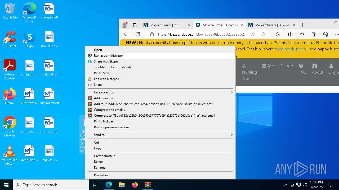Open Google Chrome desktop shortcut
The height and width of the screenshot is (190, 339).
10,127
